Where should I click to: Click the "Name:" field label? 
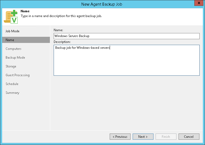point(58,30)
